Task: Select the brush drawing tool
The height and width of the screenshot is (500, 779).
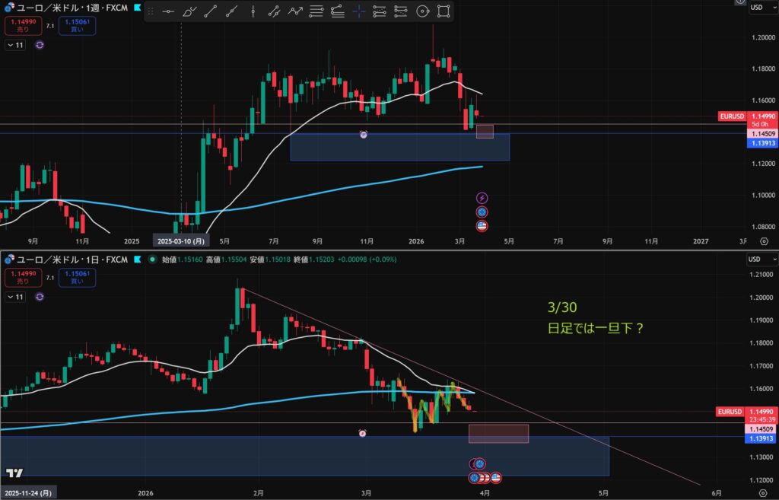Action: click(x=190, y=11)
